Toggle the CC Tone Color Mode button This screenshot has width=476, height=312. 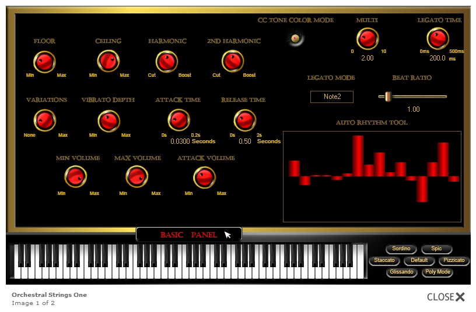(x=296, y=39)
